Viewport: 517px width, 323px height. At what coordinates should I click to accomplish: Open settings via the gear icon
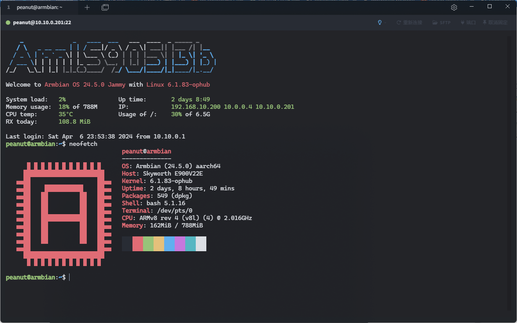coord(454,7)
